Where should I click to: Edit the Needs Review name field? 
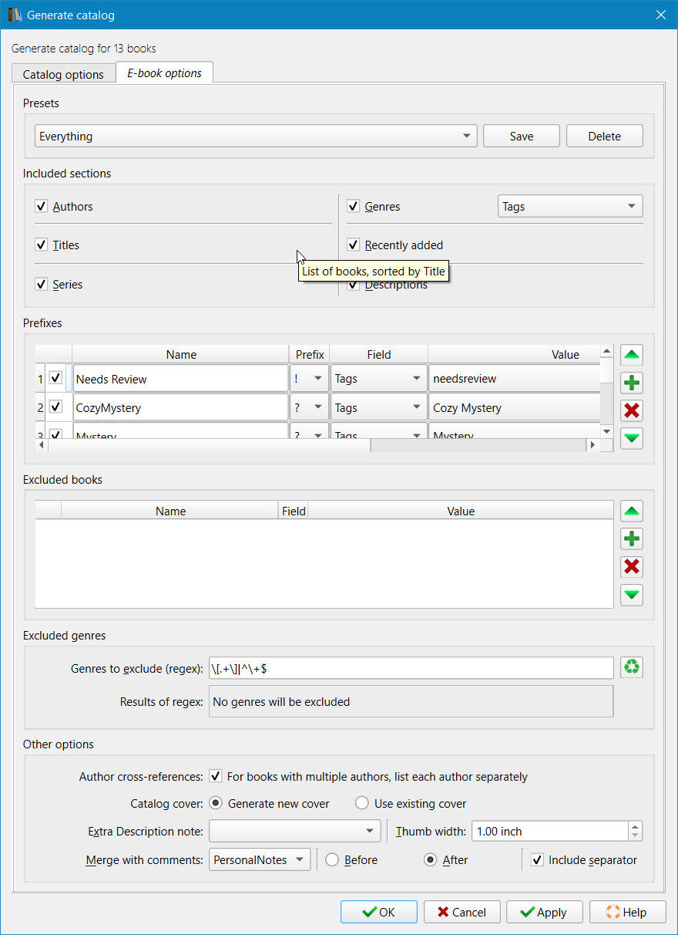tap(180, 379)
